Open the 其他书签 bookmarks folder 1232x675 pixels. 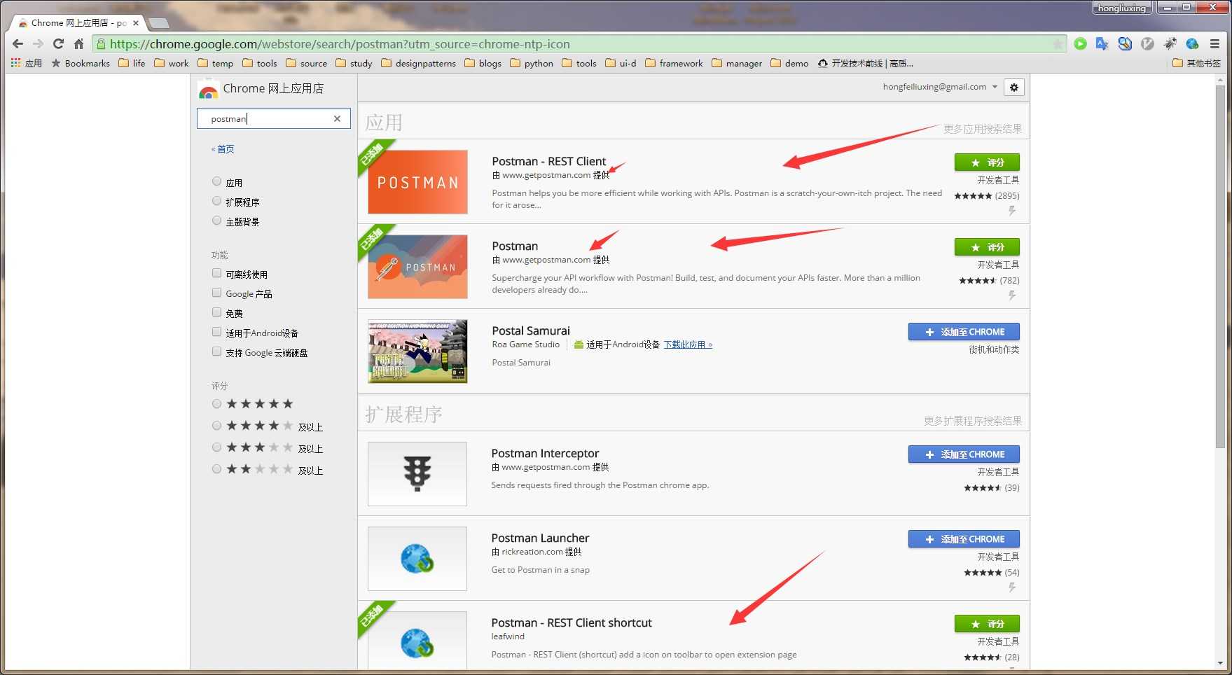click(1196, 63)
